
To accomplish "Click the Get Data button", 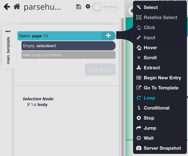I will point(100,69).
